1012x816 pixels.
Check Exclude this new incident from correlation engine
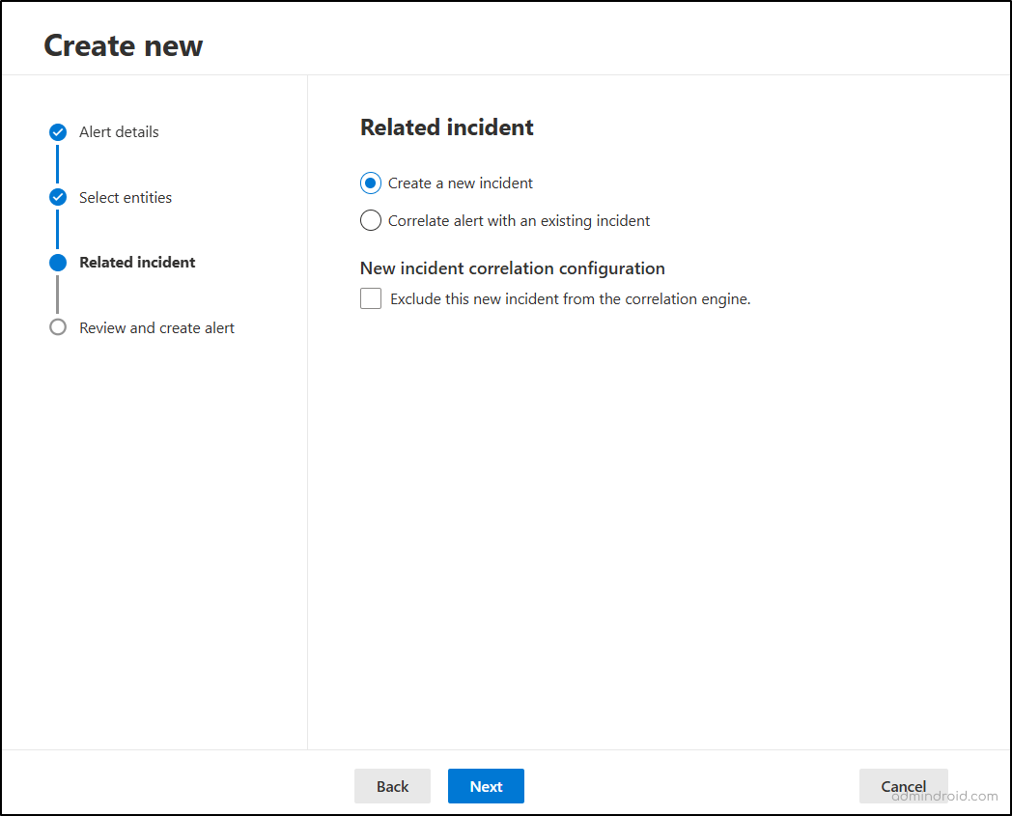click(371, 299)
